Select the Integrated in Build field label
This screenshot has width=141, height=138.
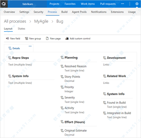click(x=119, y=113)
